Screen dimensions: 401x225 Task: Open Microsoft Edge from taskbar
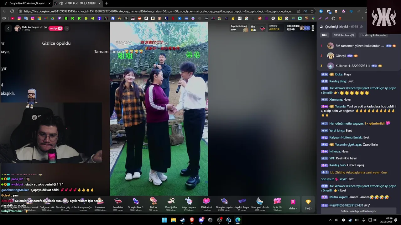coord(238,220)
